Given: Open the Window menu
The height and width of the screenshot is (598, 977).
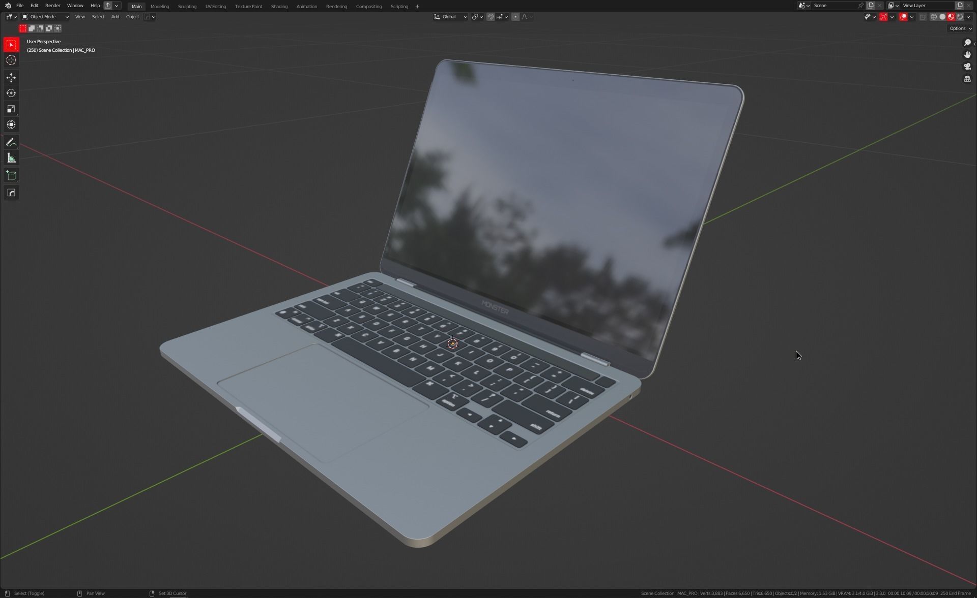Looking at the screenshot, I should click(x=75, y=6).
